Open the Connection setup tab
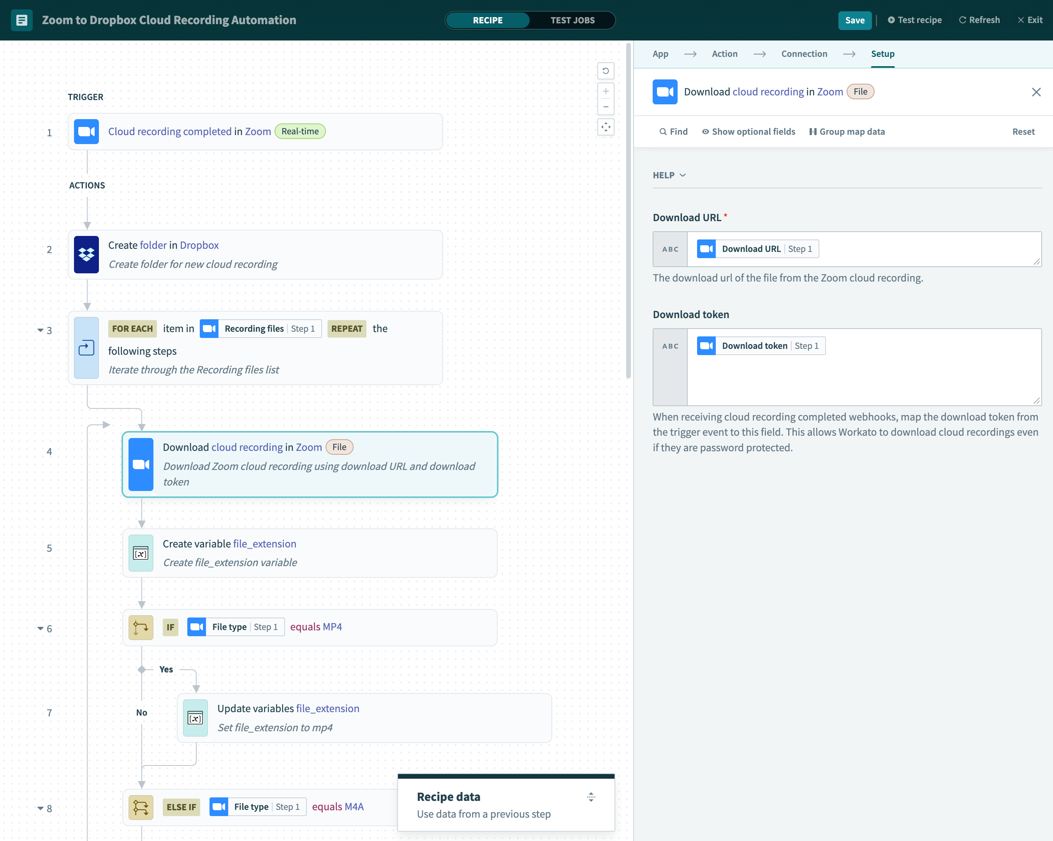Screen dimensions: 1053x841 pyautogui.click(x=804, y=54)
